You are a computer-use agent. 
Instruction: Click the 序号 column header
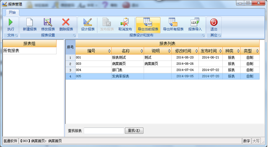tap(70, 47)
